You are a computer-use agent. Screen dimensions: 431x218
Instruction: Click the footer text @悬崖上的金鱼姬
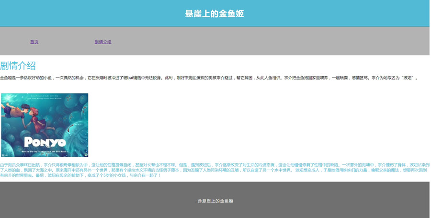pos(215,201)
